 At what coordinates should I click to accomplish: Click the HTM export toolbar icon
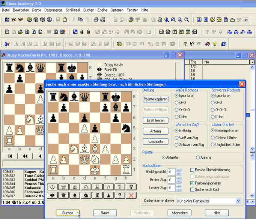click(x=250, y=32)
